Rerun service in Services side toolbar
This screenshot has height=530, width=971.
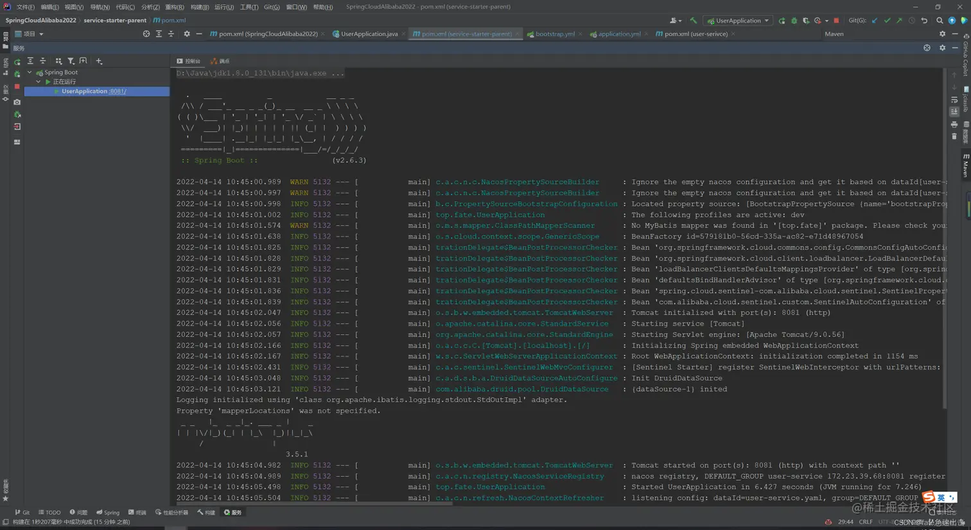click(17, 62)
